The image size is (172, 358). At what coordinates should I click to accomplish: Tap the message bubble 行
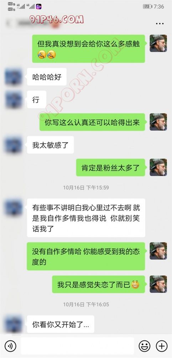(37, 100)
